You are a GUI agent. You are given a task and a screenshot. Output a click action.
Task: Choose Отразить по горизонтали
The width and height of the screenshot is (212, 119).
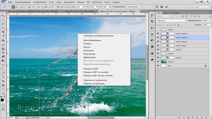(x=95, y=80)
